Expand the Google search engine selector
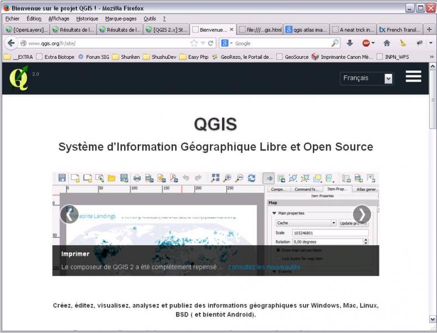The width and height of the screenshot is (437, 333). pos(228,43)
